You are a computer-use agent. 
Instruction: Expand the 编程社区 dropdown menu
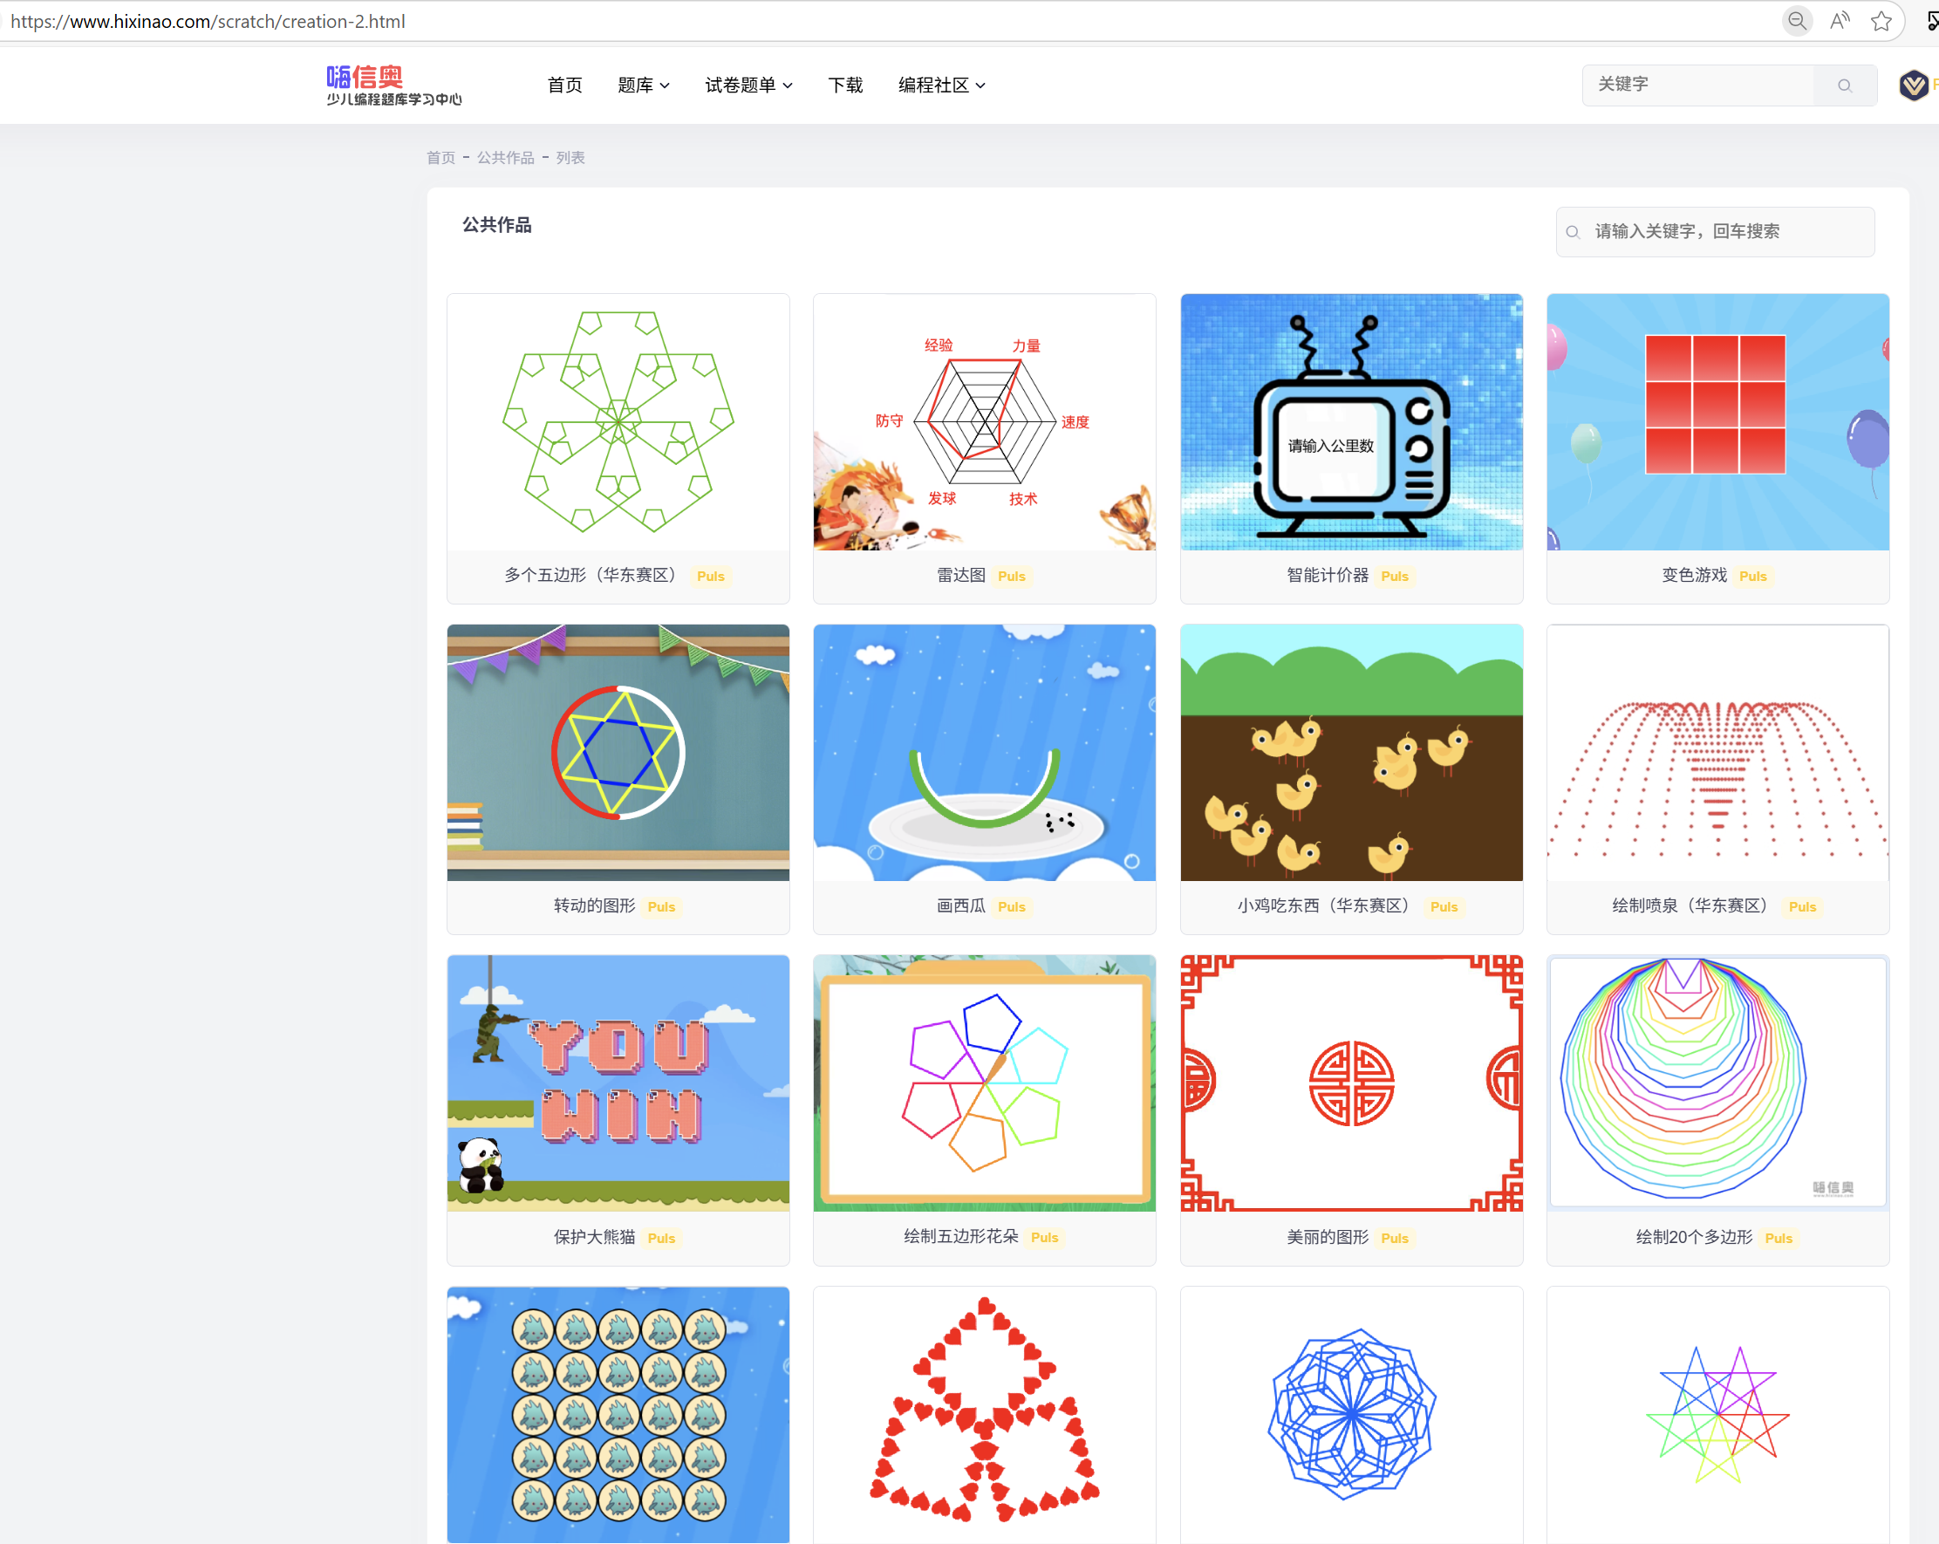click(942, 85)
